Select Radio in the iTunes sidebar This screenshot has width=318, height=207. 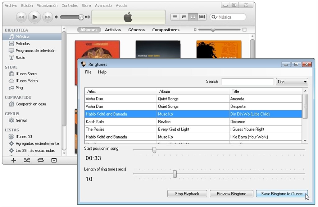(x=32, y=57)
